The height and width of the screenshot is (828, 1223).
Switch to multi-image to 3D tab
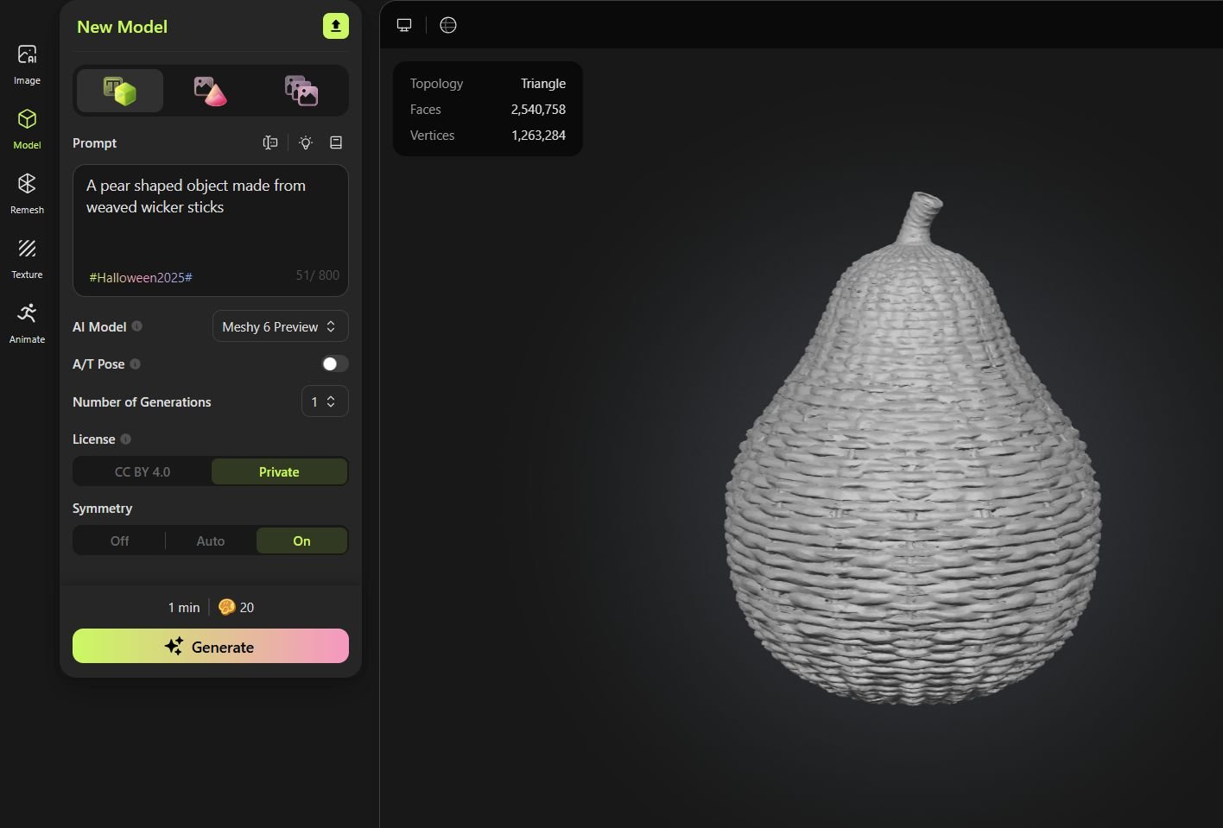301,91
